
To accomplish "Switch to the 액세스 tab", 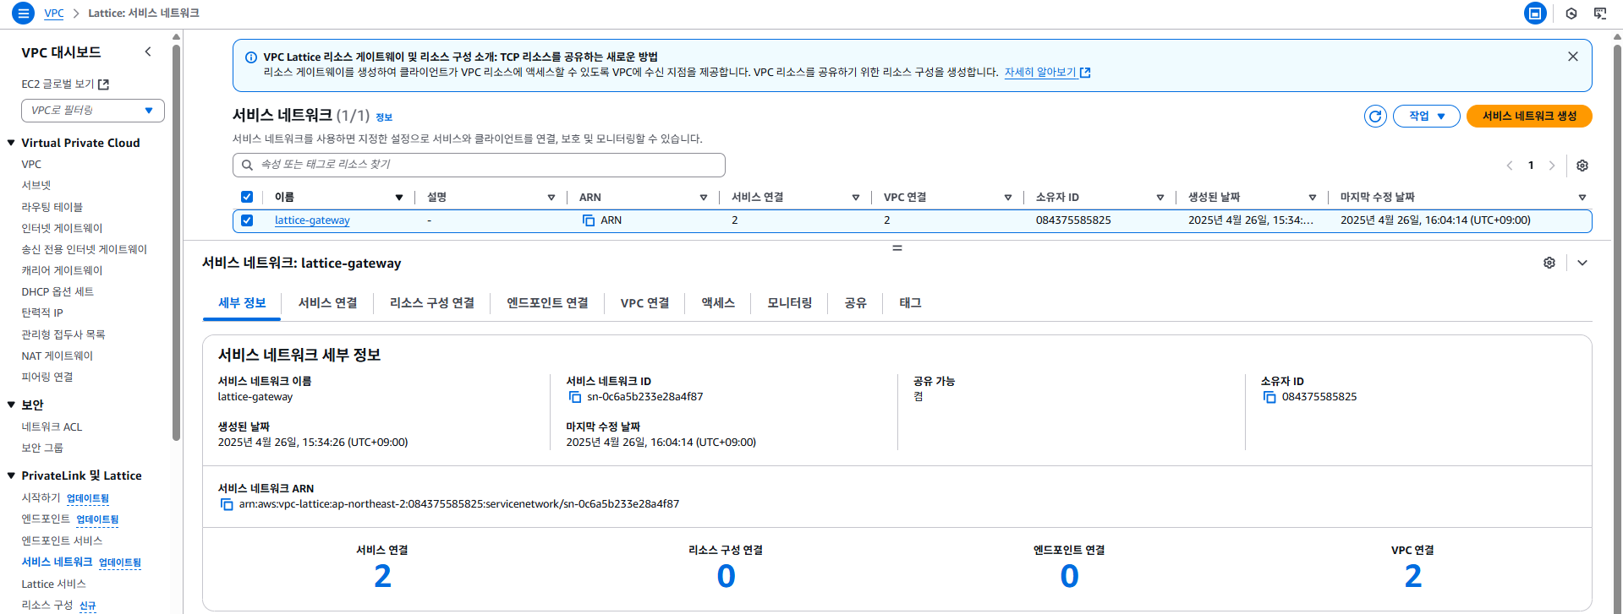I will (x=718, y=303).
